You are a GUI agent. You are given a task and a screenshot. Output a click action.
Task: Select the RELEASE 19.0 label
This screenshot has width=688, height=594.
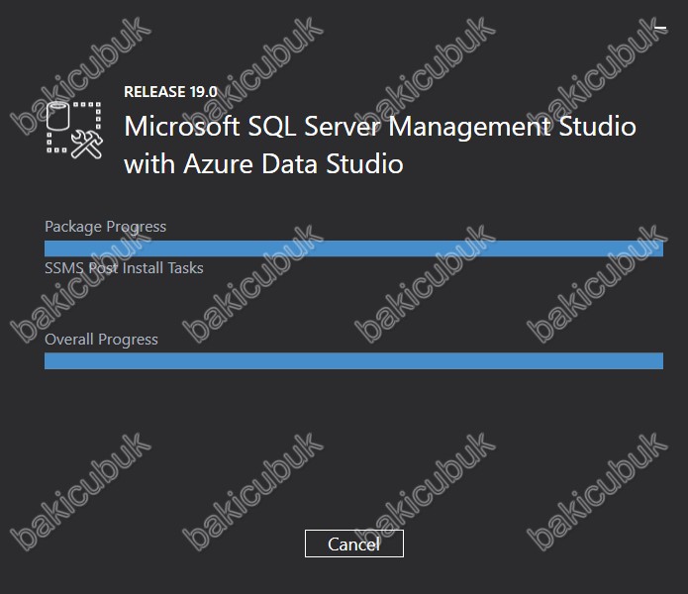(x=170, y=92)
